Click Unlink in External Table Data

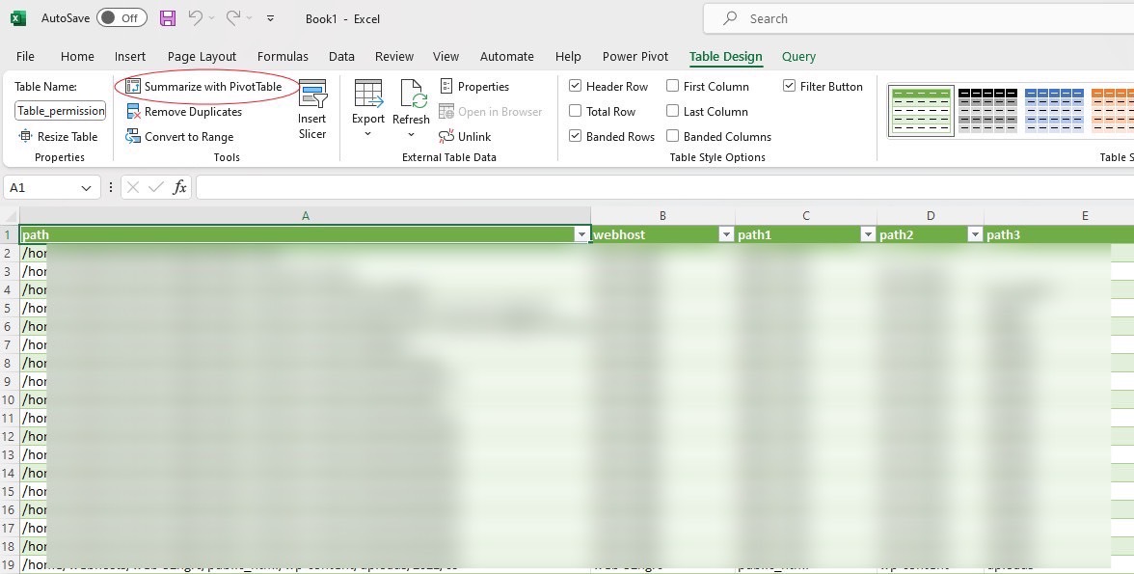pyautogui.click(x=465, y=137)
